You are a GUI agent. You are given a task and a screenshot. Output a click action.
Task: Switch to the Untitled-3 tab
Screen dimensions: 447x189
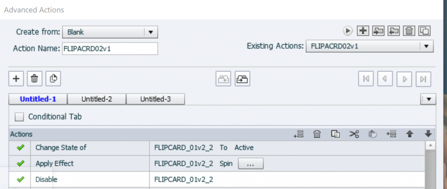point(155,99)
